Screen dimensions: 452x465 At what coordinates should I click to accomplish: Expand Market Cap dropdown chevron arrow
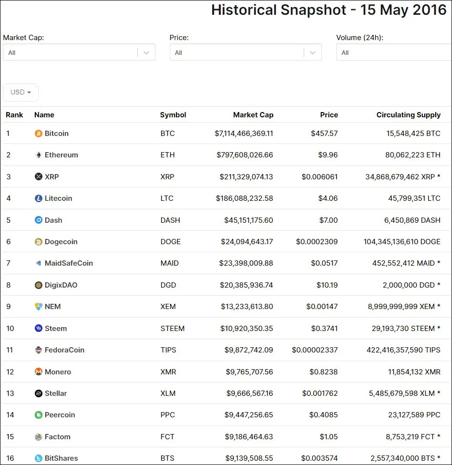(x=146, y=52)
